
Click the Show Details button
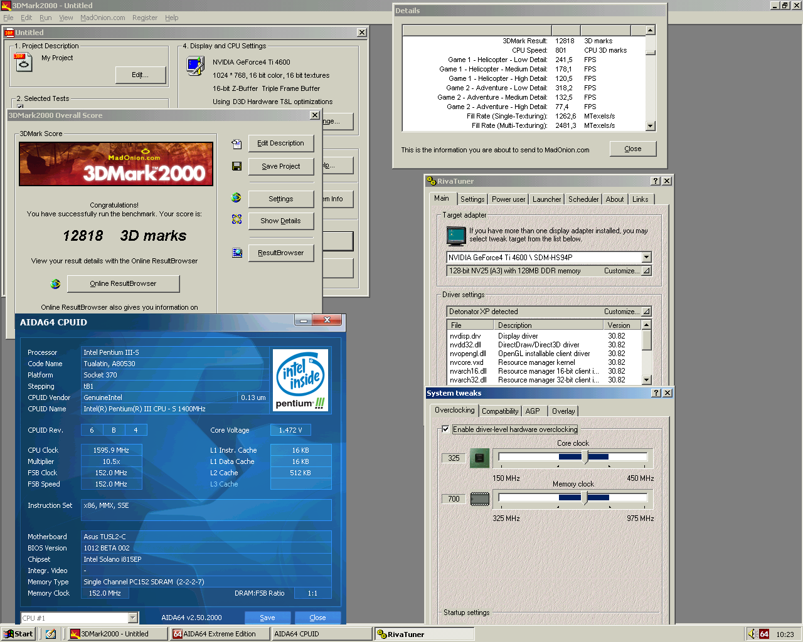tap(281, 221)
